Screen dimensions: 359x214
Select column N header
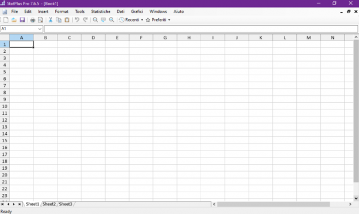333,38
